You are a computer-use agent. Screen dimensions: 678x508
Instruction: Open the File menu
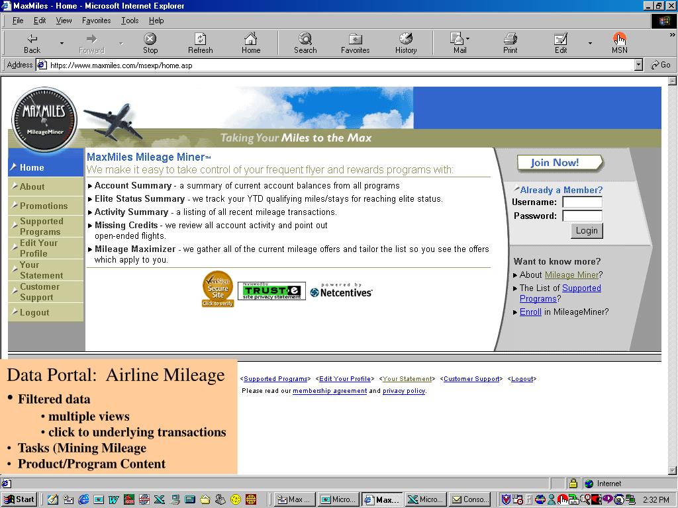[18, 21]
